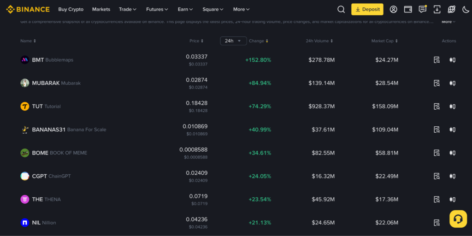Open the language globe icon
The width and height of the screenshot is (472, 236).
click(x=452, y=9)
